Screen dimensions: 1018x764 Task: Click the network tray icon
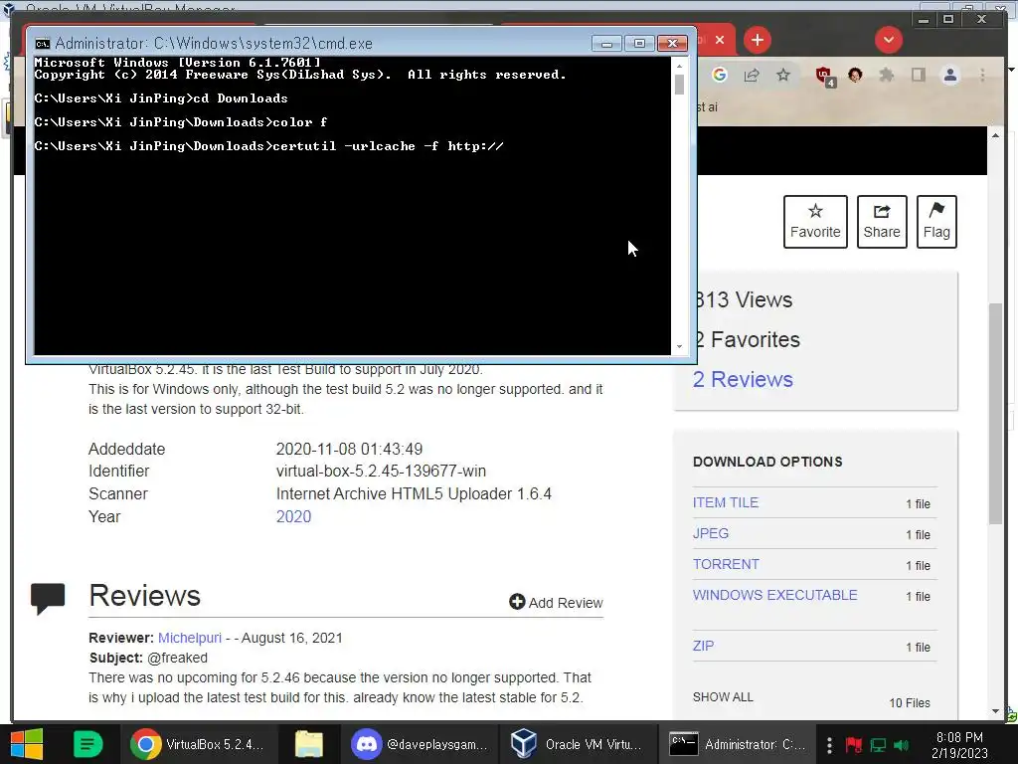pyautogui.click(x=878, y=744)
